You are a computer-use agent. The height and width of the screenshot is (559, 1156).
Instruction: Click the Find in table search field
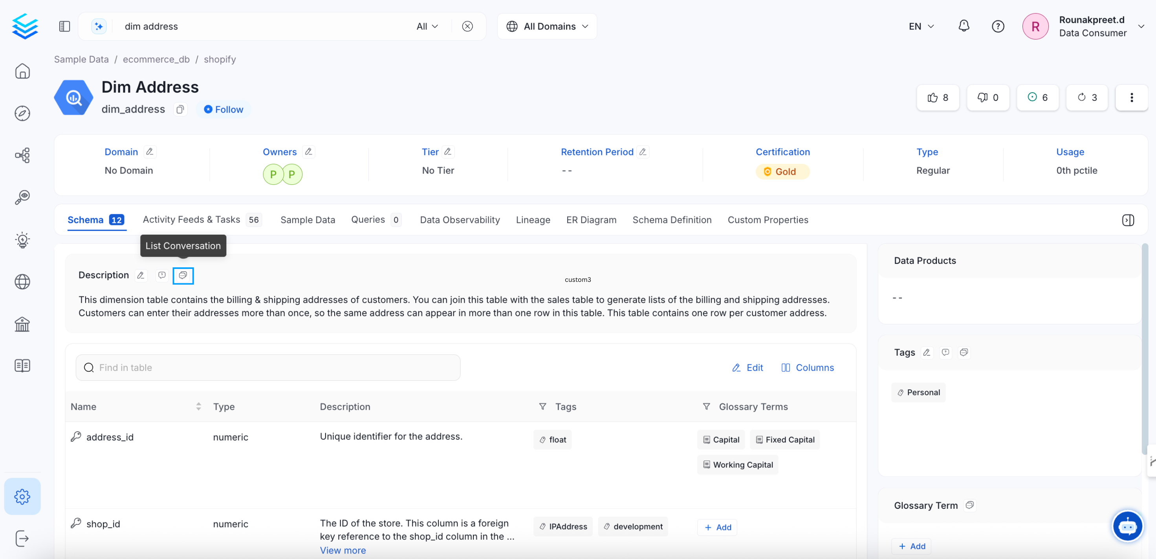tap(268, 367)
